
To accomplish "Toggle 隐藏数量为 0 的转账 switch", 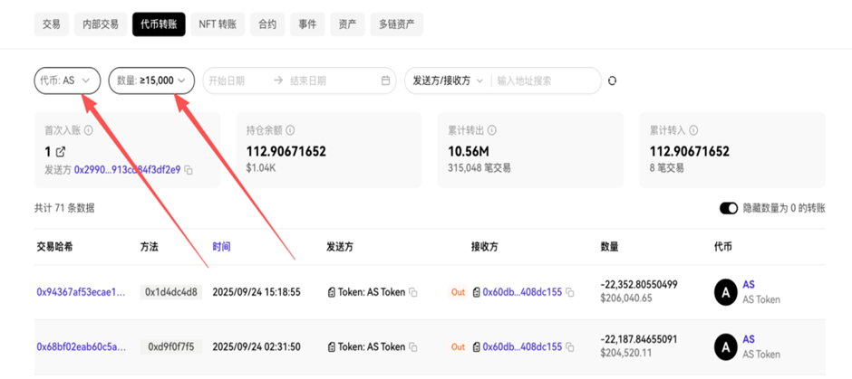I will tap(729, 208).
